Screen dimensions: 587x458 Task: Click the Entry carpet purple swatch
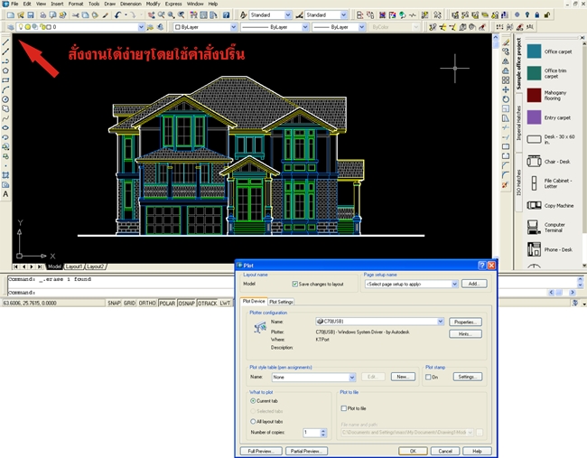[x=534, y=117]
